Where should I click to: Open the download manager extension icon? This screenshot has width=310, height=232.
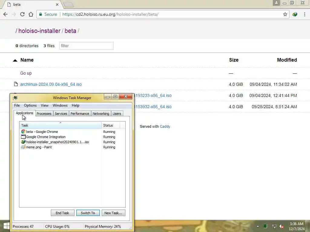(x=295, y=14)
